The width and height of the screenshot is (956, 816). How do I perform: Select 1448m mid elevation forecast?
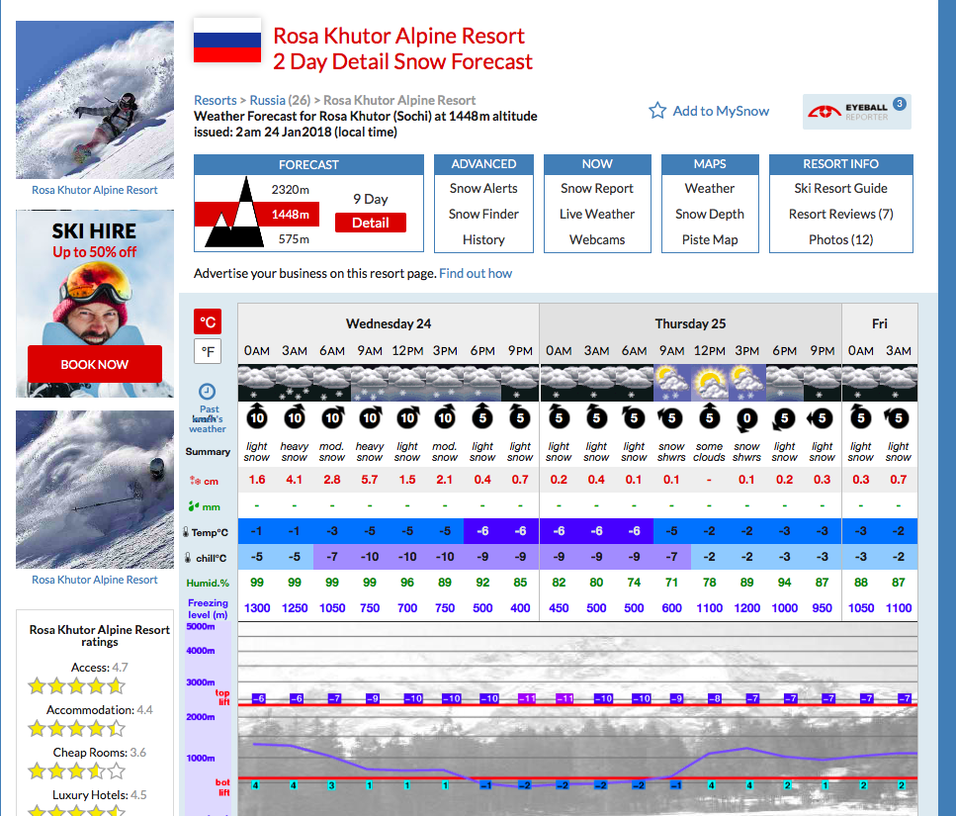[291, 214]
